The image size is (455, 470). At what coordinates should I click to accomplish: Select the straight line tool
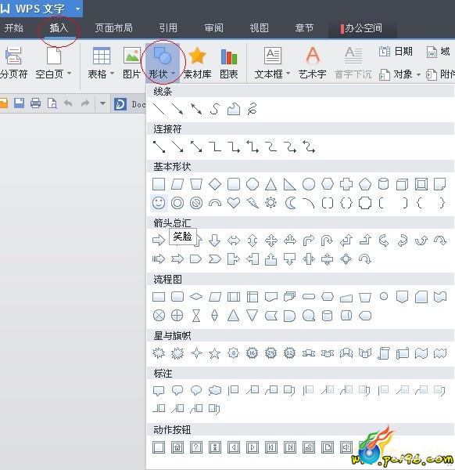[159, 109]
